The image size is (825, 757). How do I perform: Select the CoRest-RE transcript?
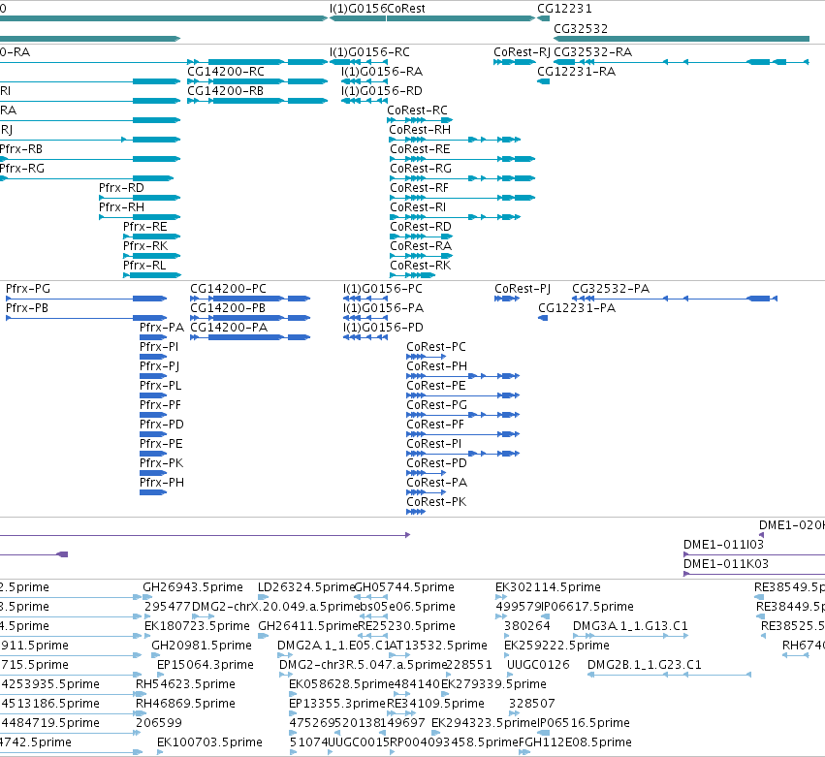point(462,159)
